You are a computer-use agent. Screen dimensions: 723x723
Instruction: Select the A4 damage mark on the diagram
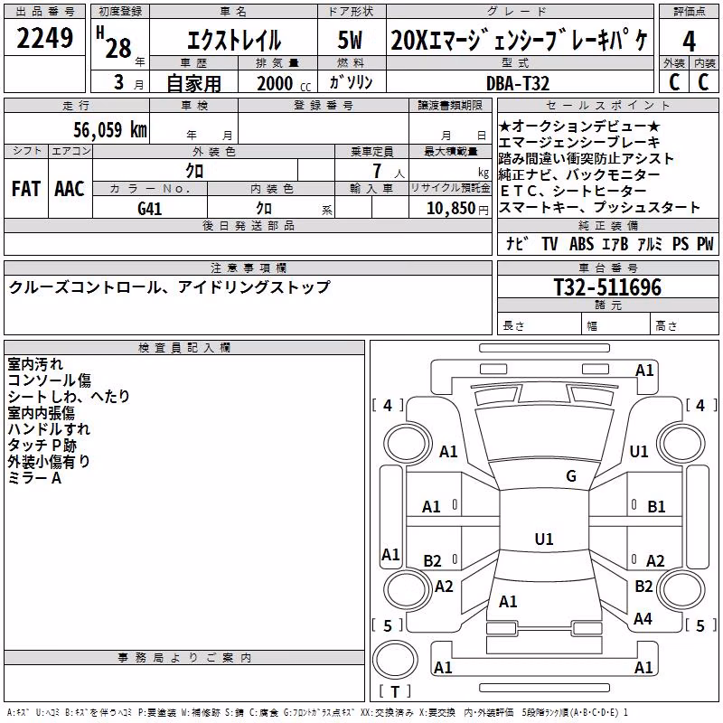tap(643, 619)
